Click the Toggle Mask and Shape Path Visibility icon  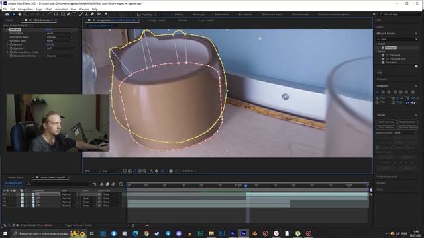point(134,171)
